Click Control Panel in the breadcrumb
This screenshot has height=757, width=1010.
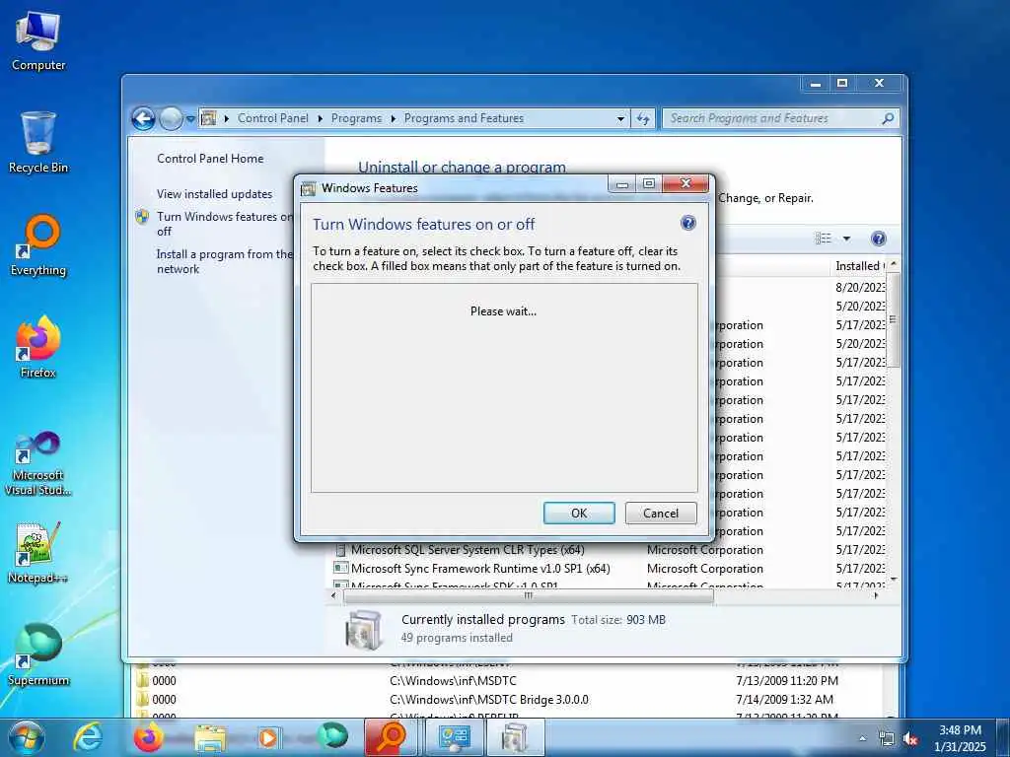tap(272, 118)
